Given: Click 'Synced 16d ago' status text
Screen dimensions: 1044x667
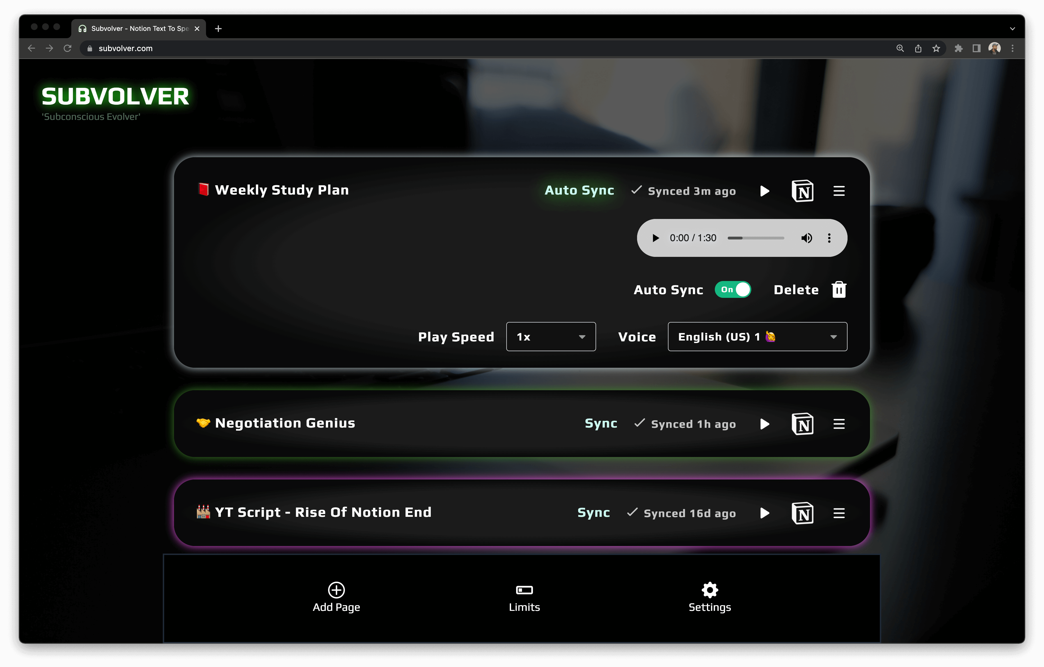Looking at the screenshot, I should click(689, 513).
